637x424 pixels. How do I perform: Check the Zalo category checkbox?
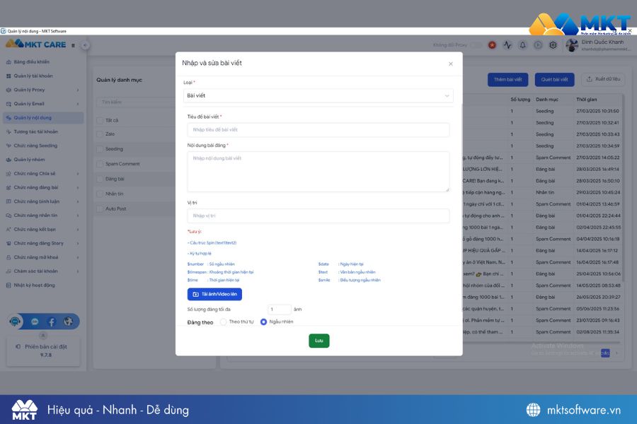(x=100, y=134)
